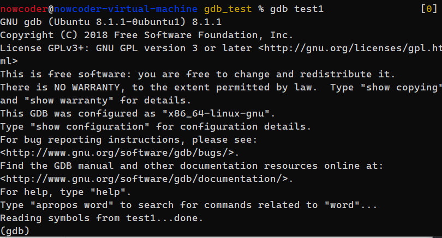Click the 'Copyright (C) 2018 Free Software Foundation' line
This screenshot has height=238, width=442.
click(147, 35)
